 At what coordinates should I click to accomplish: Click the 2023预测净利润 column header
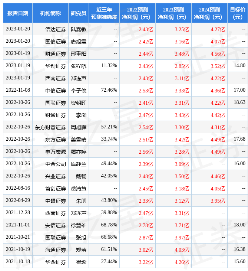(173, 13)
